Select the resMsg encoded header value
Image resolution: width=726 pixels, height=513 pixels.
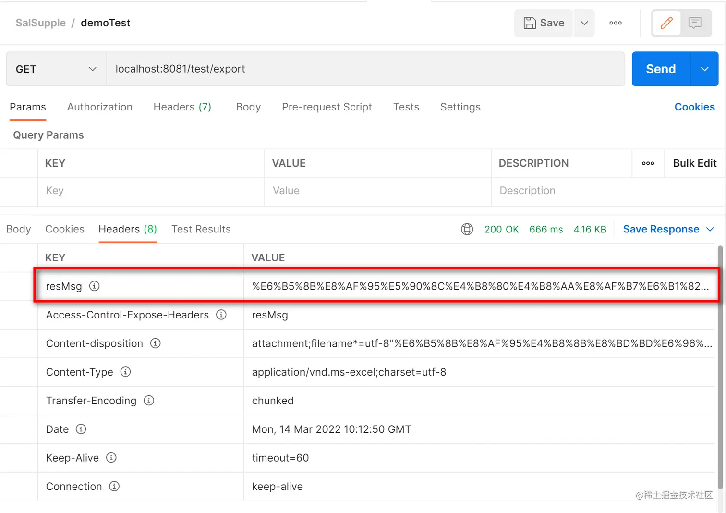(481, 286)
